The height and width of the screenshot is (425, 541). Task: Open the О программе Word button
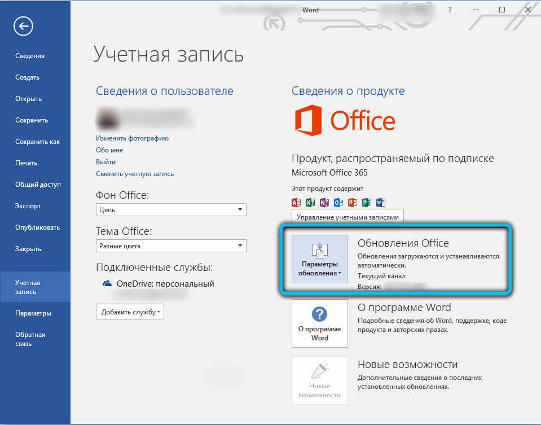coord(320,323)
